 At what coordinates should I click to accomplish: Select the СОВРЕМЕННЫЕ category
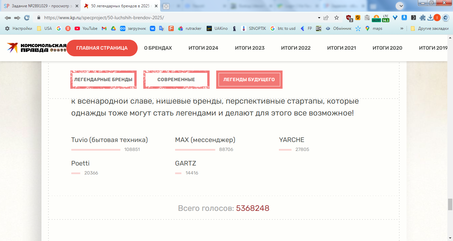coord(176,79)
